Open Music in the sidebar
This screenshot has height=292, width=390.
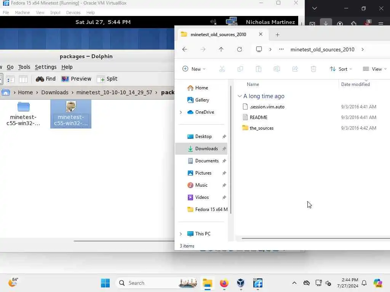pos(201,185)
